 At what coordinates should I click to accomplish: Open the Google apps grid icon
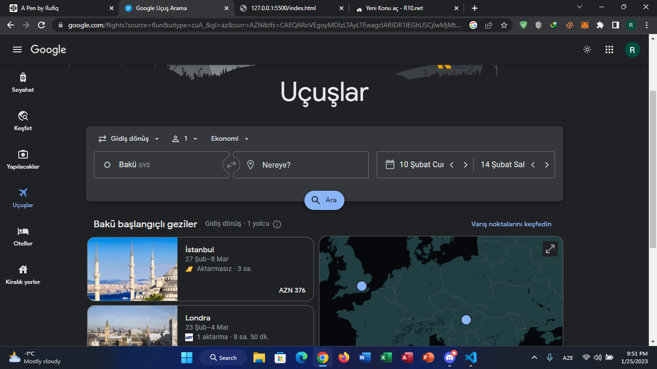pyautogui.click(x=609, y=49)
